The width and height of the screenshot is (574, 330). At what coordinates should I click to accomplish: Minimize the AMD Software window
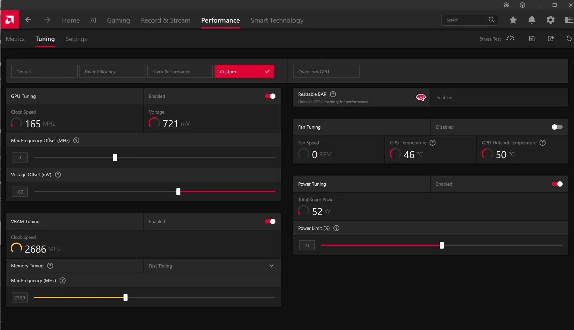click(539, 5)
